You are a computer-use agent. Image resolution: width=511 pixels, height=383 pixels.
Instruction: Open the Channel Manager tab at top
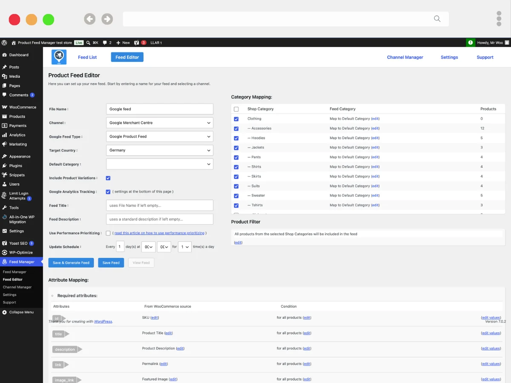click(405, 57)
